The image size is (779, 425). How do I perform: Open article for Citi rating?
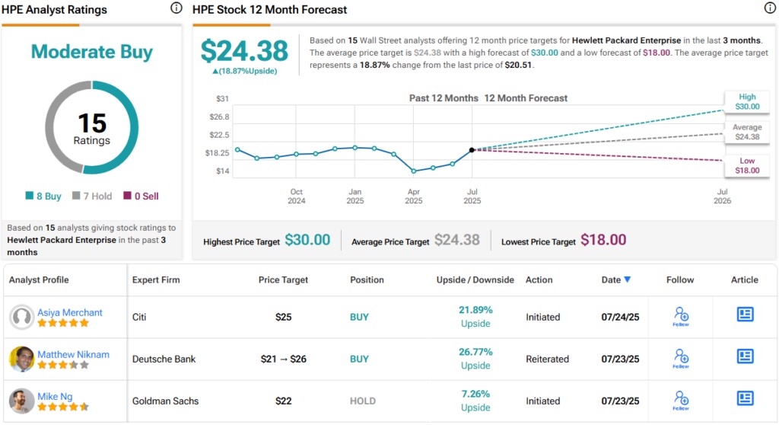click(745, 315)
